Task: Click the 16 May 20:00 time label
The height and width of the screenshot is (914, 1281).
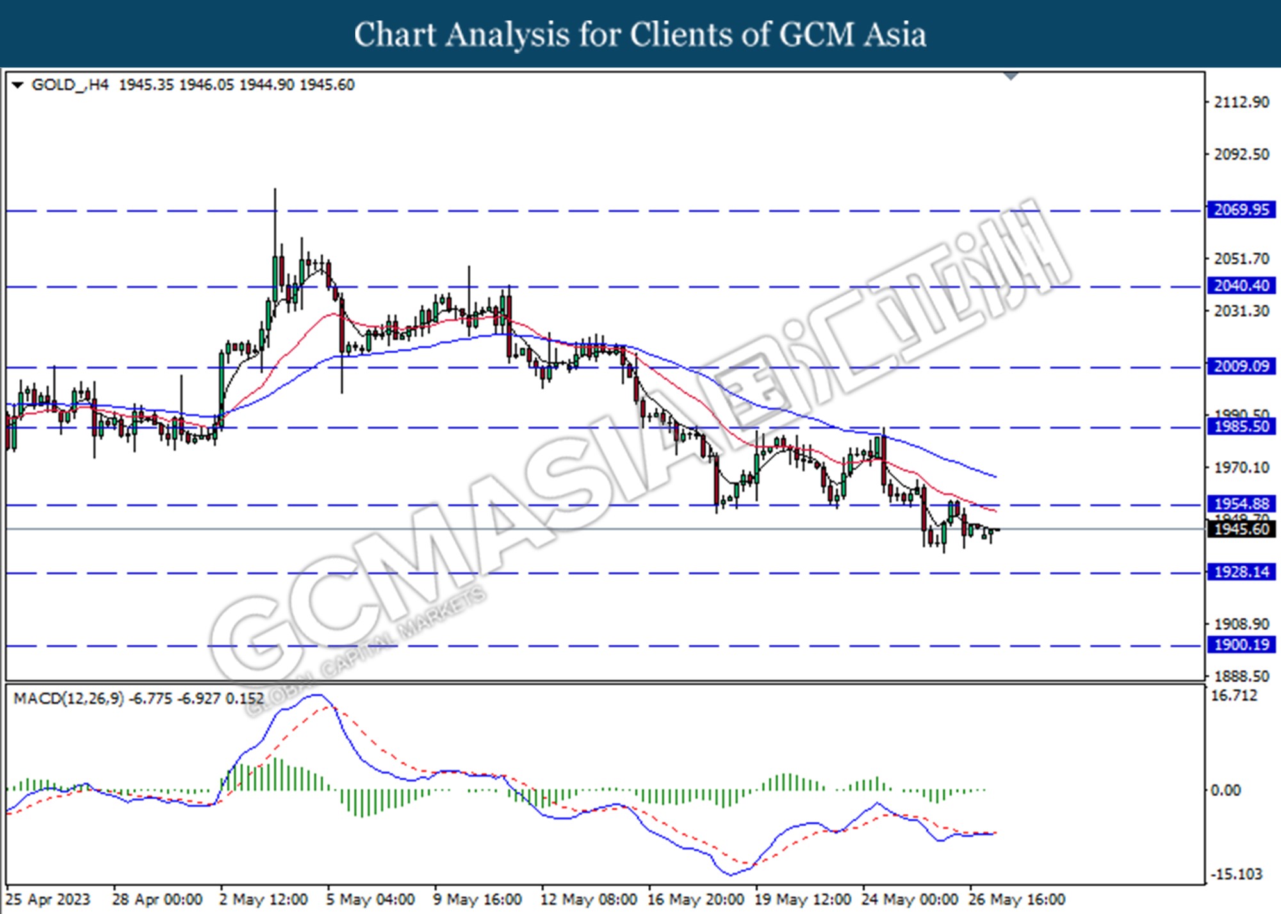Action: (696, 900)
